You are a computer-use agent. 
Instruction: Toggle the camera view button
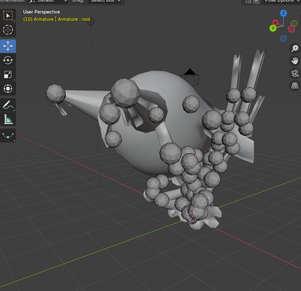click(x=295, y=73)
